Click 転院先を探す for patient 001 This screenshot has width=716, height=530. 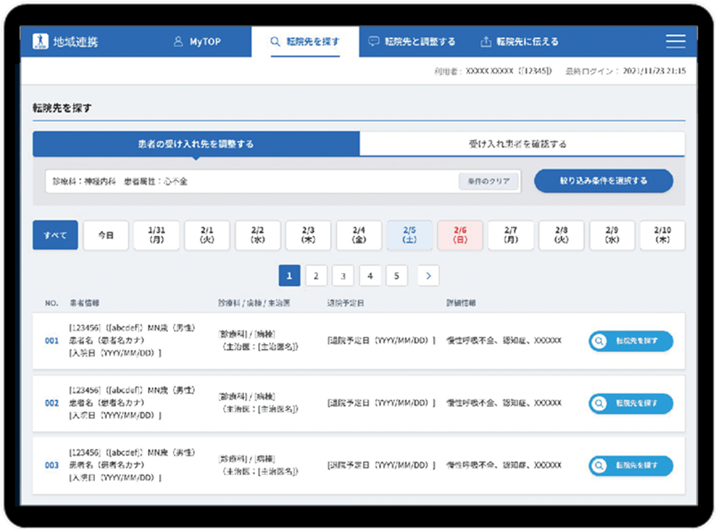pos(630,341)
